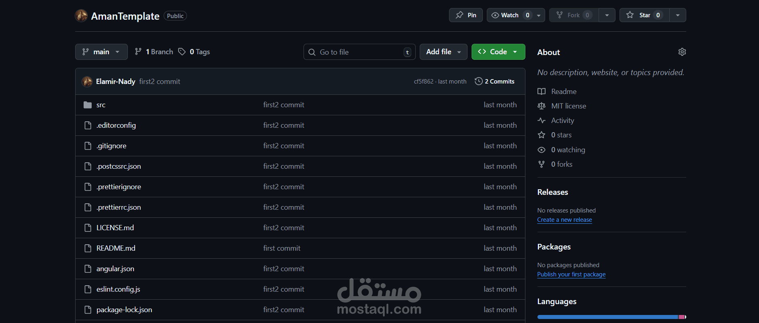Open commit hash cf5f862

[424, 82]
